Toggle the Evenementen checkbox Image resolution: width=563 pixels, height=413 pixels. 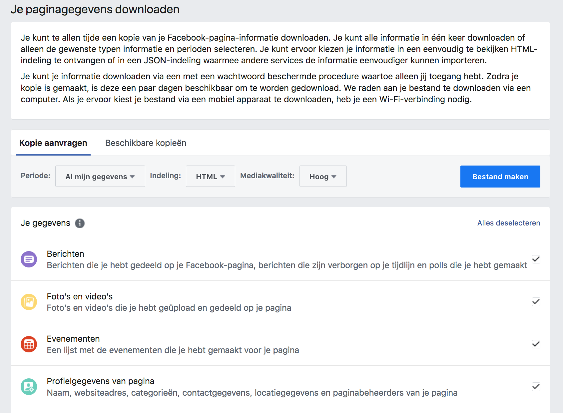[536, 344]
